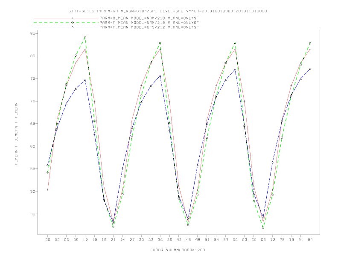Click the x-axis tick label 66
The width and height of the screenshot is (338, 261).
(254, 240)
